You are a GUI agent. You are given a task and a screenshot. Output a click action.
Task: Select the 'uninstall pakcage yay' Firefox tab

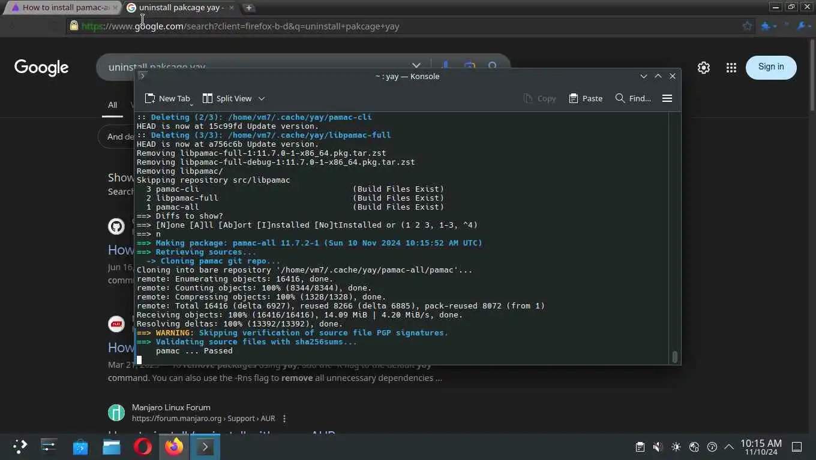point(181,7)
